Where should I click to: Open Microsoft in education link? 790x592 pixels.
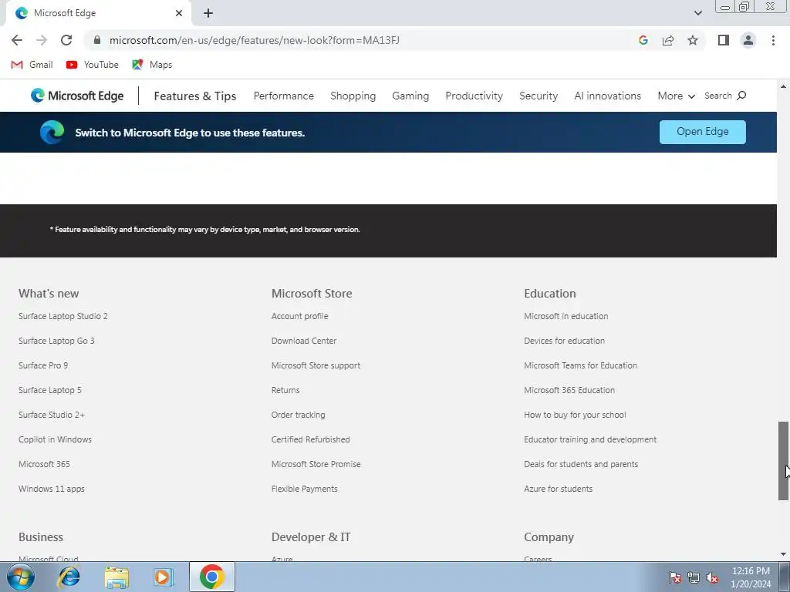[565, 316]
